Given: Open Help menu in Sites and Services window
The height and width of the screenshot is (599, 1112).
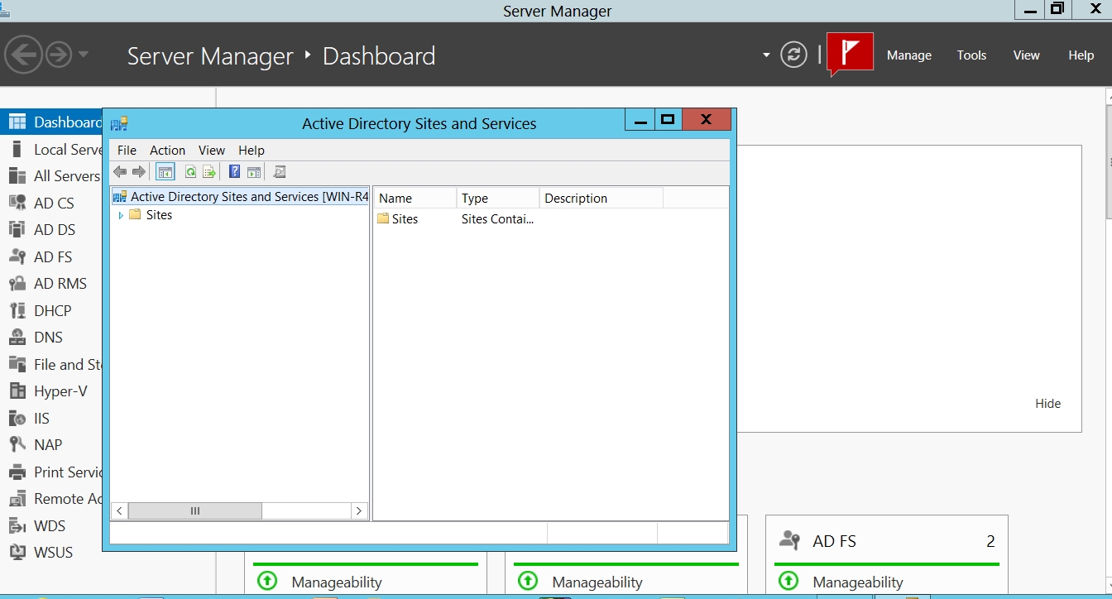Looking at the screenshot, I should coord(252,151).
